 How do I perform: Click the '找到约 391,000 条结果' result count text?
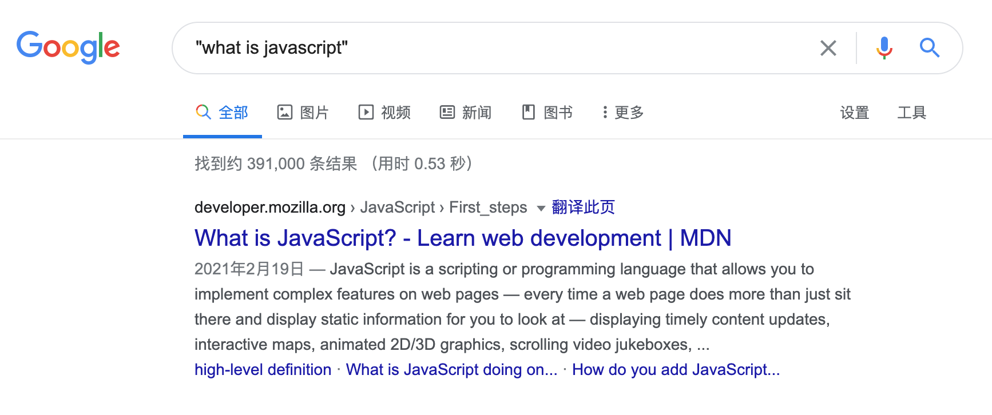coord(276,164)
